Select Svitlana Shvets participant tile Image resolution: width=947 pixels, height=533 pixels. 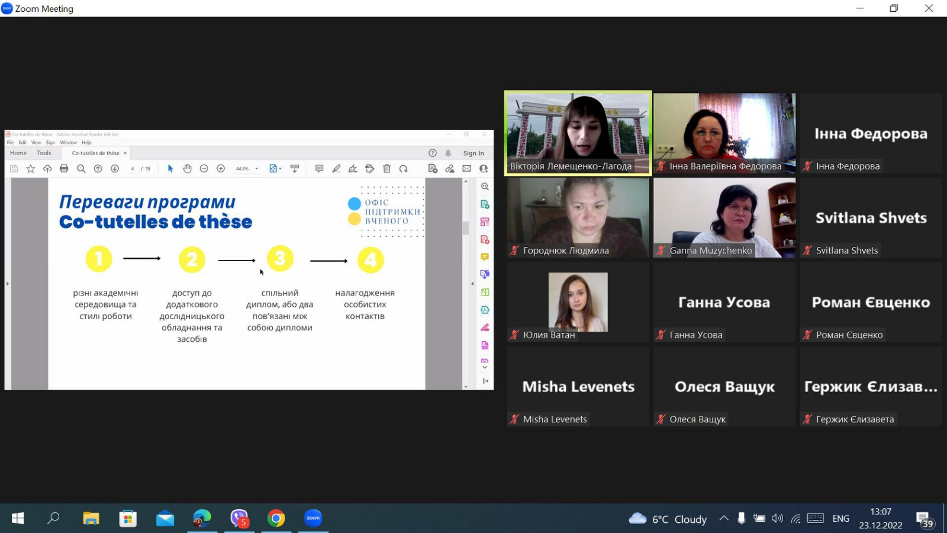click(x=871, y=217)
